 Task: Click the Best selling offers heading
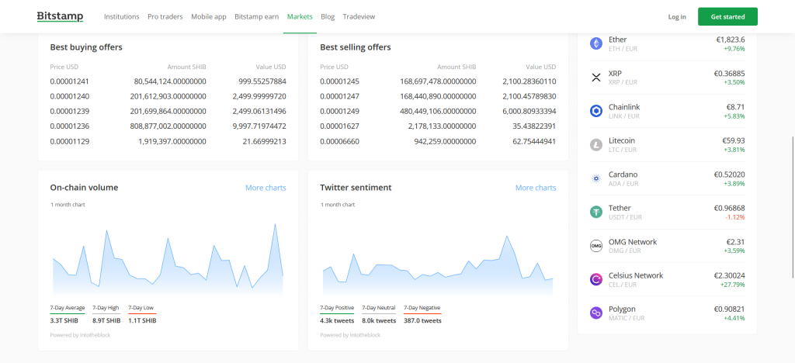[x=356, y=47]
